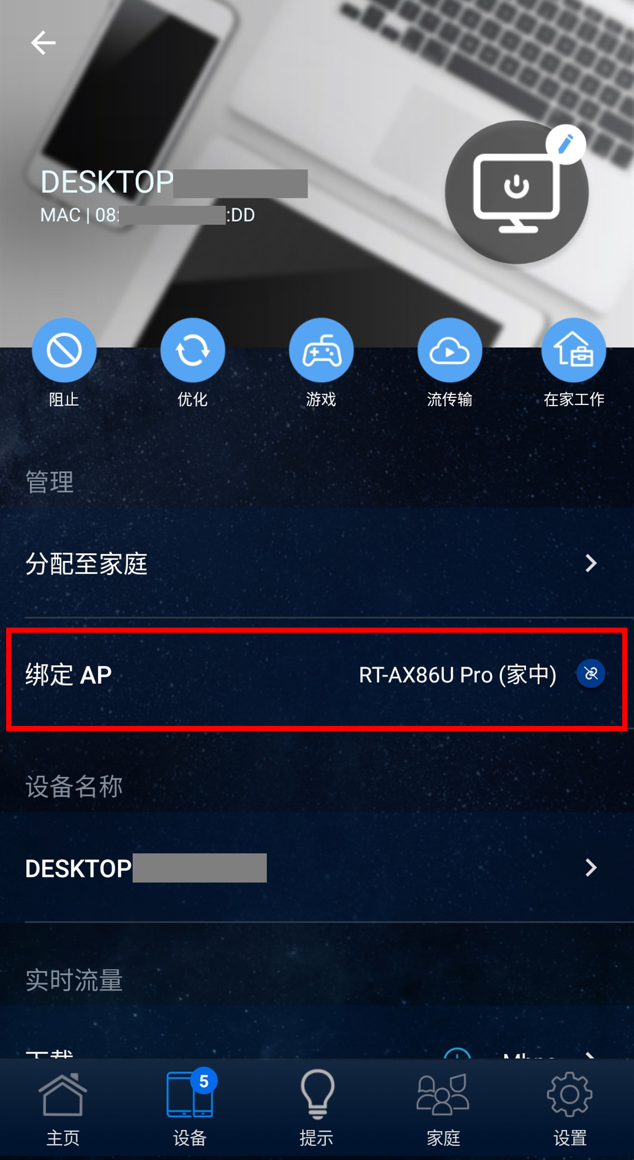Click the unbind link icon beside RT-AX86U Pro

(x=591, y=674)
